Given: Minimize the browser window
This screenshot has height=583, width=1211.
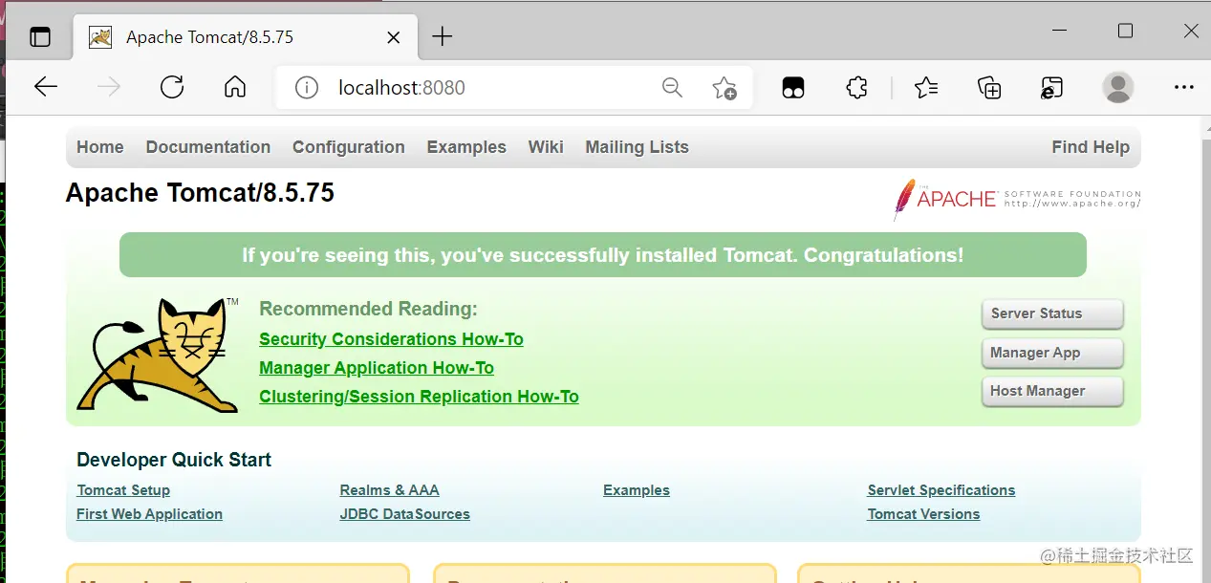Looking at the screenshot, I should [x=1060, y=32].
